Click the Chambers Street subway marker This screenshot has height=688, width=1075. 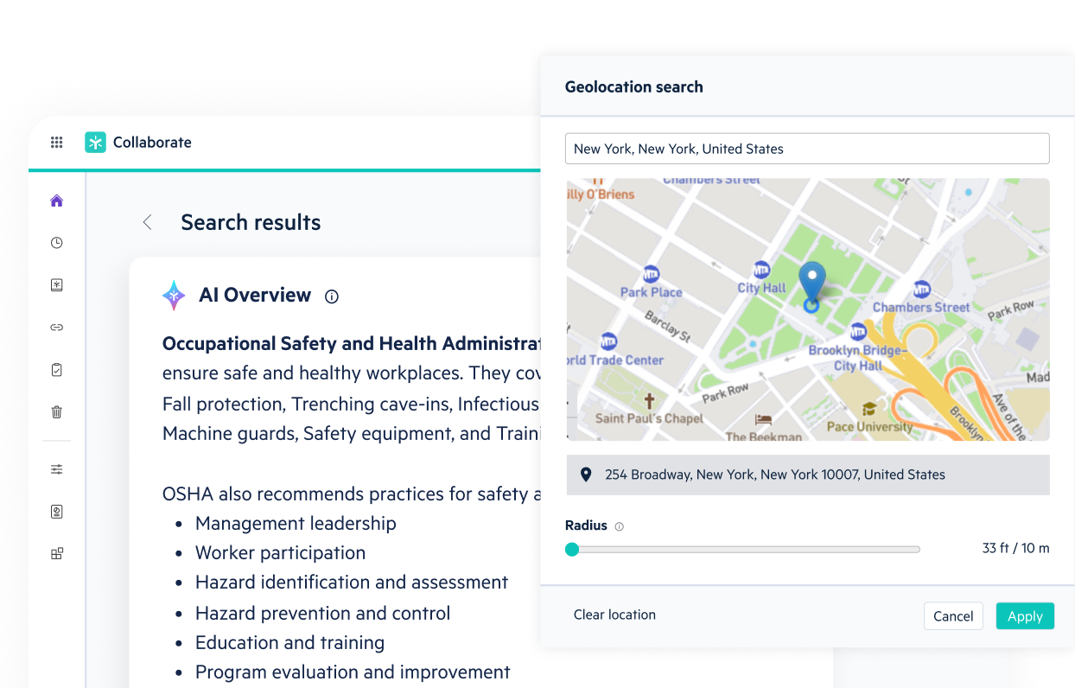[x=922, y=290]
